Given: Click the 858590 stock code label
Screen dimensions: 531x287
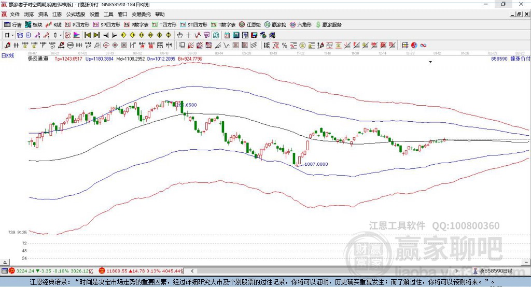Looking at the screenshot, I should tap(499, 59).
